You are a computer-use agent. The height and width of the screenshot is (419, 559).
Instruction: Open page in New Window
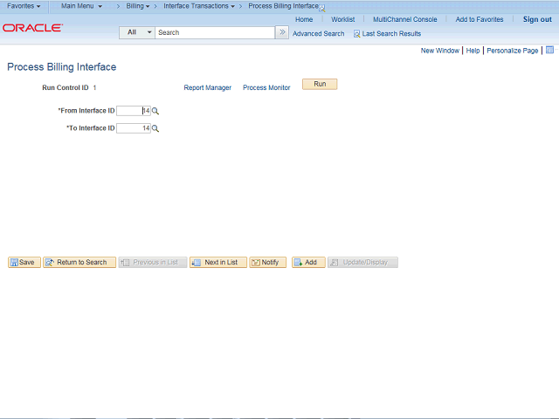[440, 51]
